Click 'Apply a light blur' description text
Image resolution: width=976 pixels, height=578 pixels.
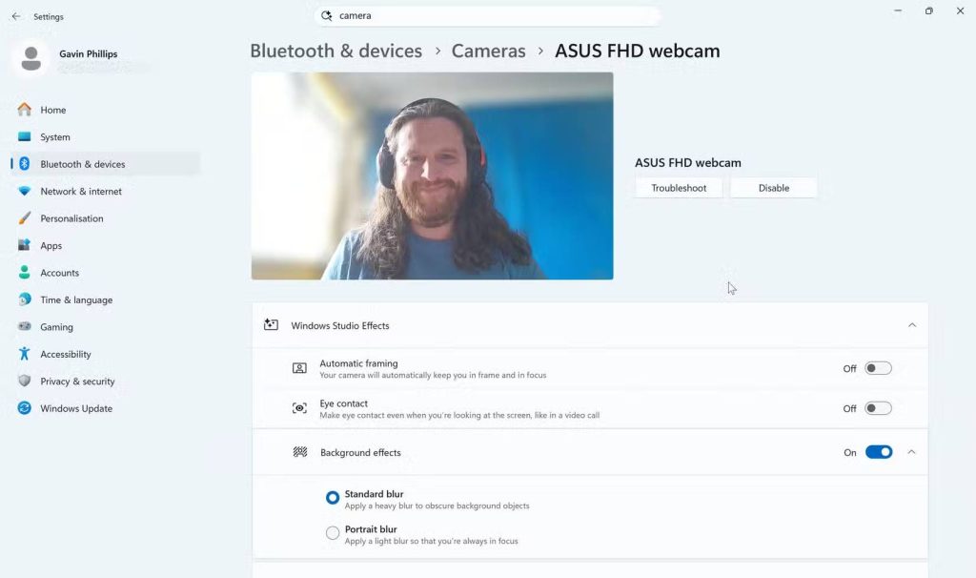tap(432, 541)
